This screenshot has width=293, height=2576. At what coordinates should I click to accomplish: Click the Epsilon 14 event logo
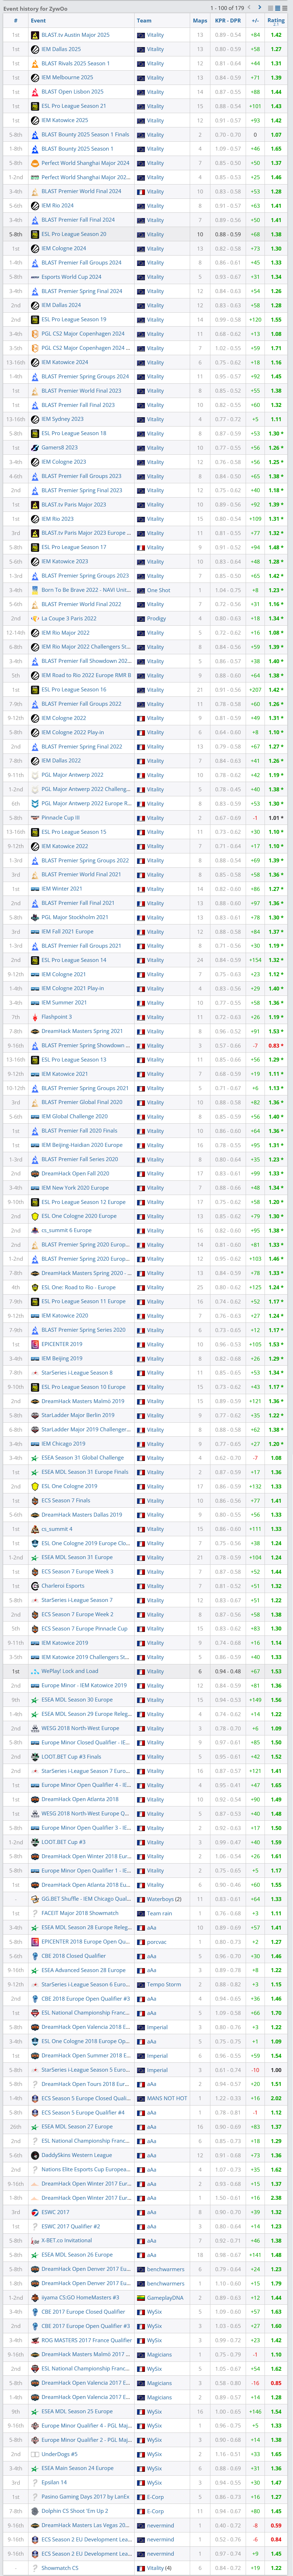point(35,2482)
